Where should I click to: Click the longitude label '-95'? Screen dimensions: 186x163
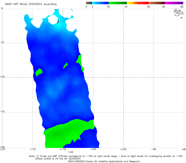pyautogui.click(x=154, y=149)
